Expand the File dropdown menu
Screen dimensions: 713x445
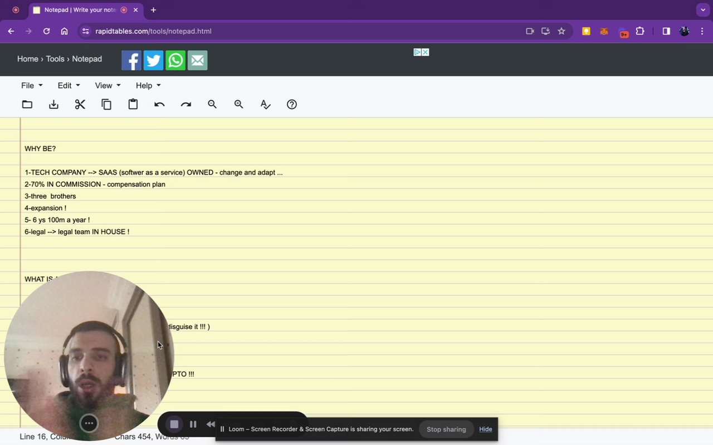point(32,85)
